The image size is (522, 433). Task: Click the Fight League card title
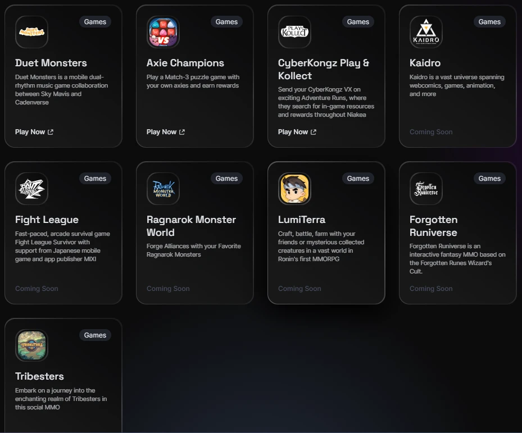click(47, 220)
